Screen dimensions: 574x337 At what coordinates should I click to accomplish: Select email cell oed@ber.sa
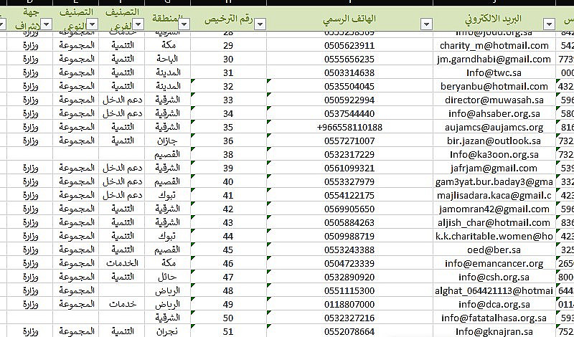click(494, 250)
